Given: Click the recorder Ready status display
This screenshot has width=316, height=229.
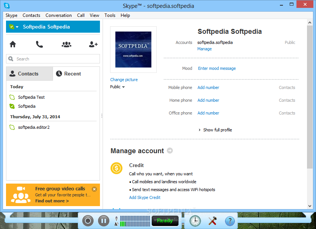Looking at the screenshot, I should [165, 221].
